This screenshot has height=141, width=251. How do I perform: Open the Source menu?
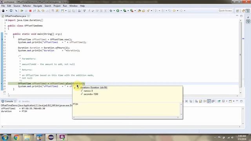pos(17,6)
